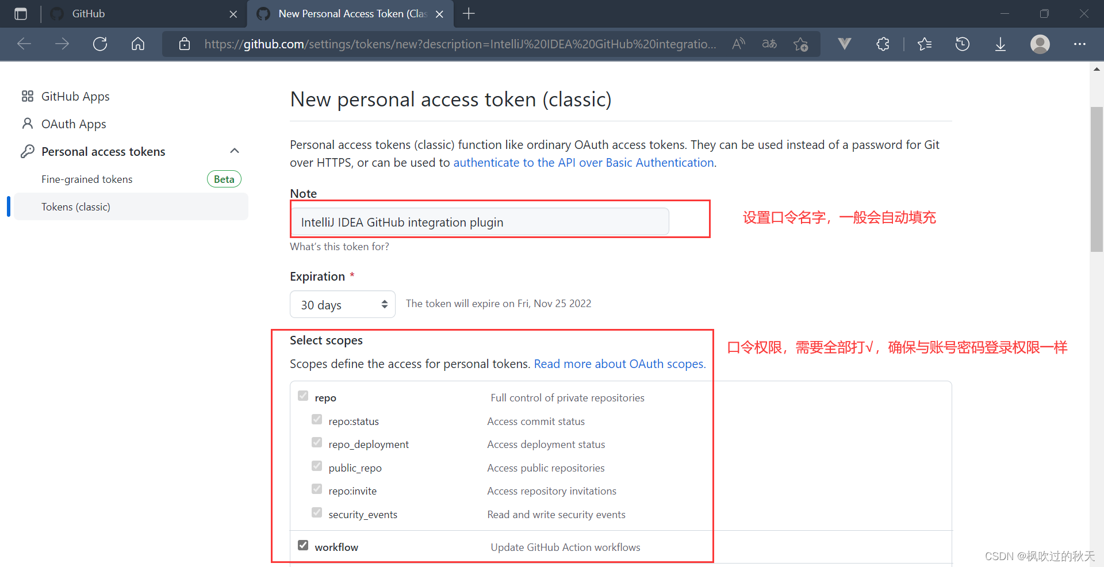The image size is (1104, 567).
Task: Click the 'New personal access token (classic)' heading
Action: pyautogui.click(x=451, y=99)
